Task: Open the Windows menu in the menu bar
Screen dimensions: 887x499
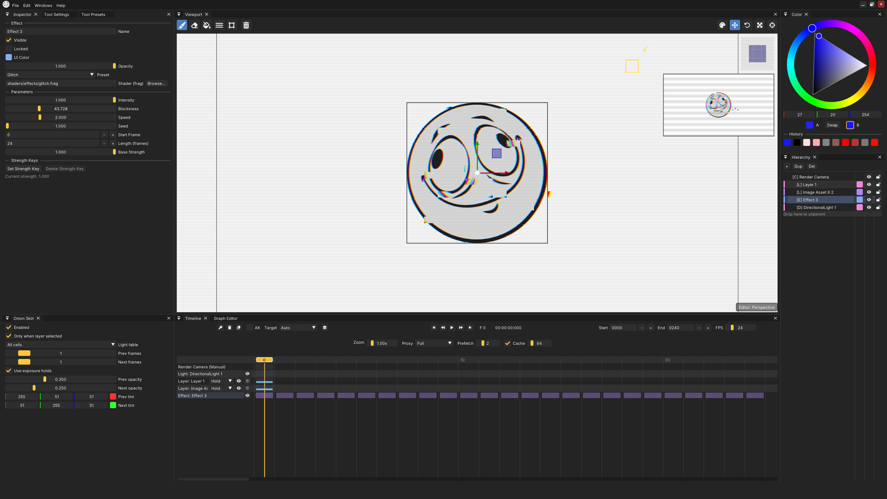Action: (x=43, y=5)
